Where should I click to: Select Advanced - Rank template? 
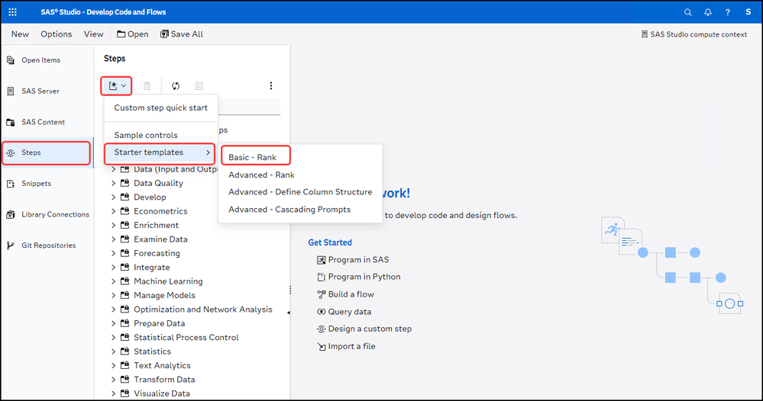pos(261,175)
